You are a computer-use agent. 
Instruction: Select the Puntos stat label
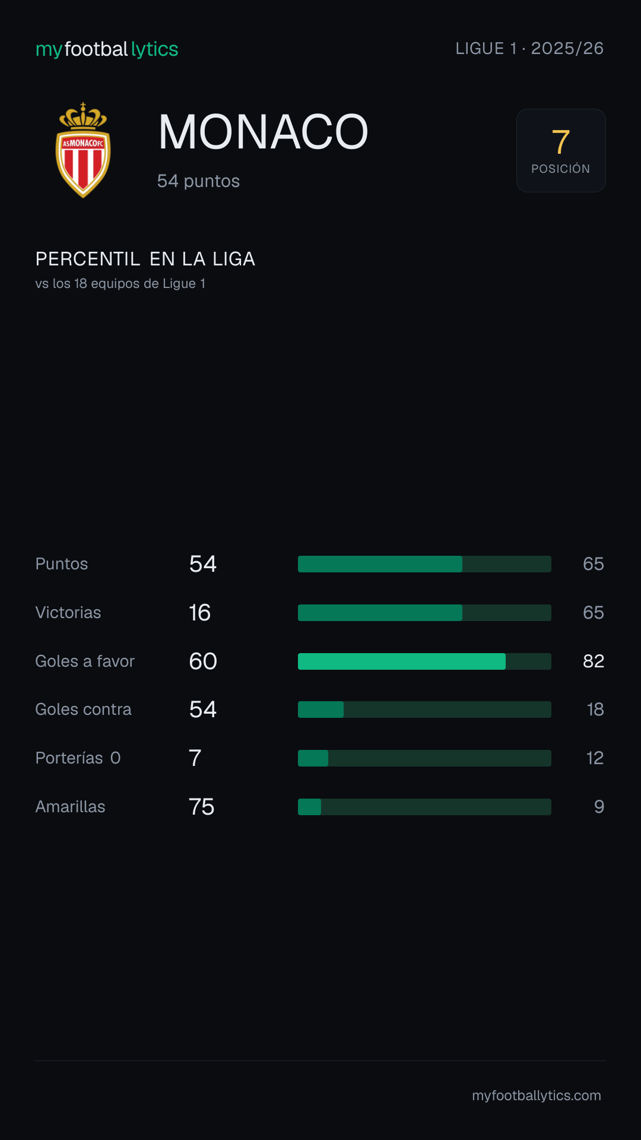click(62, 564)
